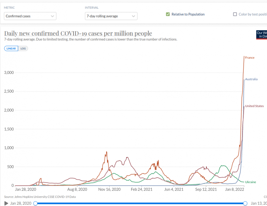Click the chart title link
The width and height of the screenshot is (267, 206).
(x=78, y=33)
